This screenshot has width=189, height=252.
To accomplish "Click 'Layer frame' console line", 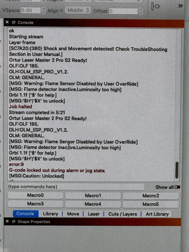I will pyautogui.click(x=22, y=43).
